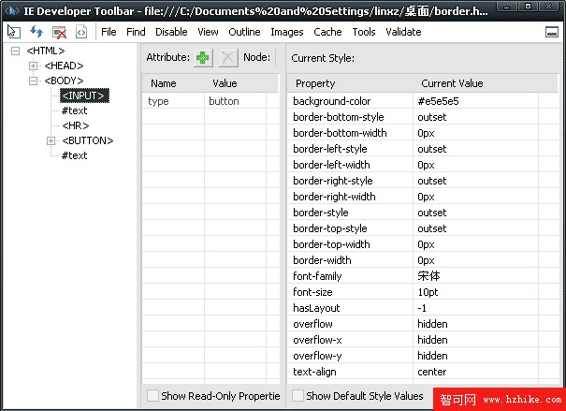Collapse the HTML root node
Screen dimensions: 566x411
(x=15, y=51)
